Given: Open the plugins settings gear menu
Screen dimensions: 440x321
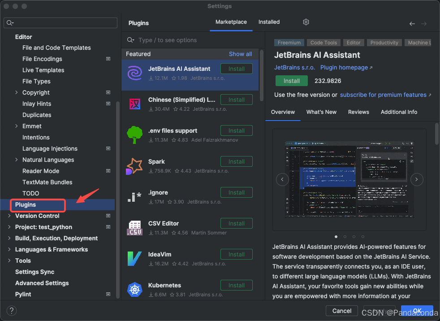Looking at the screenshot, I should pyautogui.click(x=306, y=22).
